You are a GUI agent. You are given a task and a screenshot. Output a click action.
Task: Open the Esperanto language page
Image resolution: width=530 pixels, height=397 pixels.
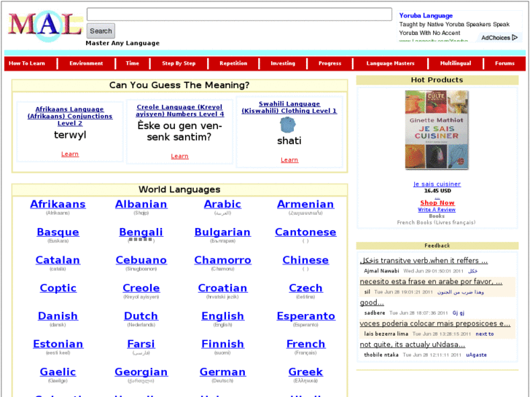pyautogui.click(x=305, y=316)
